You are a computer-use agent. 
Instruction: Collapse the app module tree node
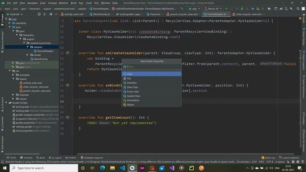(x=6, y=19)
